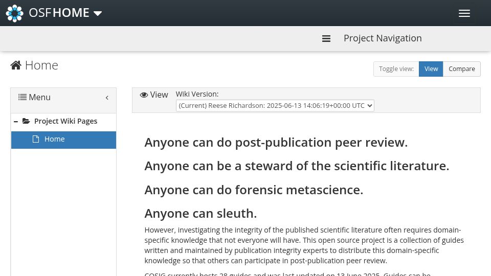
Task: Click the OSF HOME title text
Action: 59,13
